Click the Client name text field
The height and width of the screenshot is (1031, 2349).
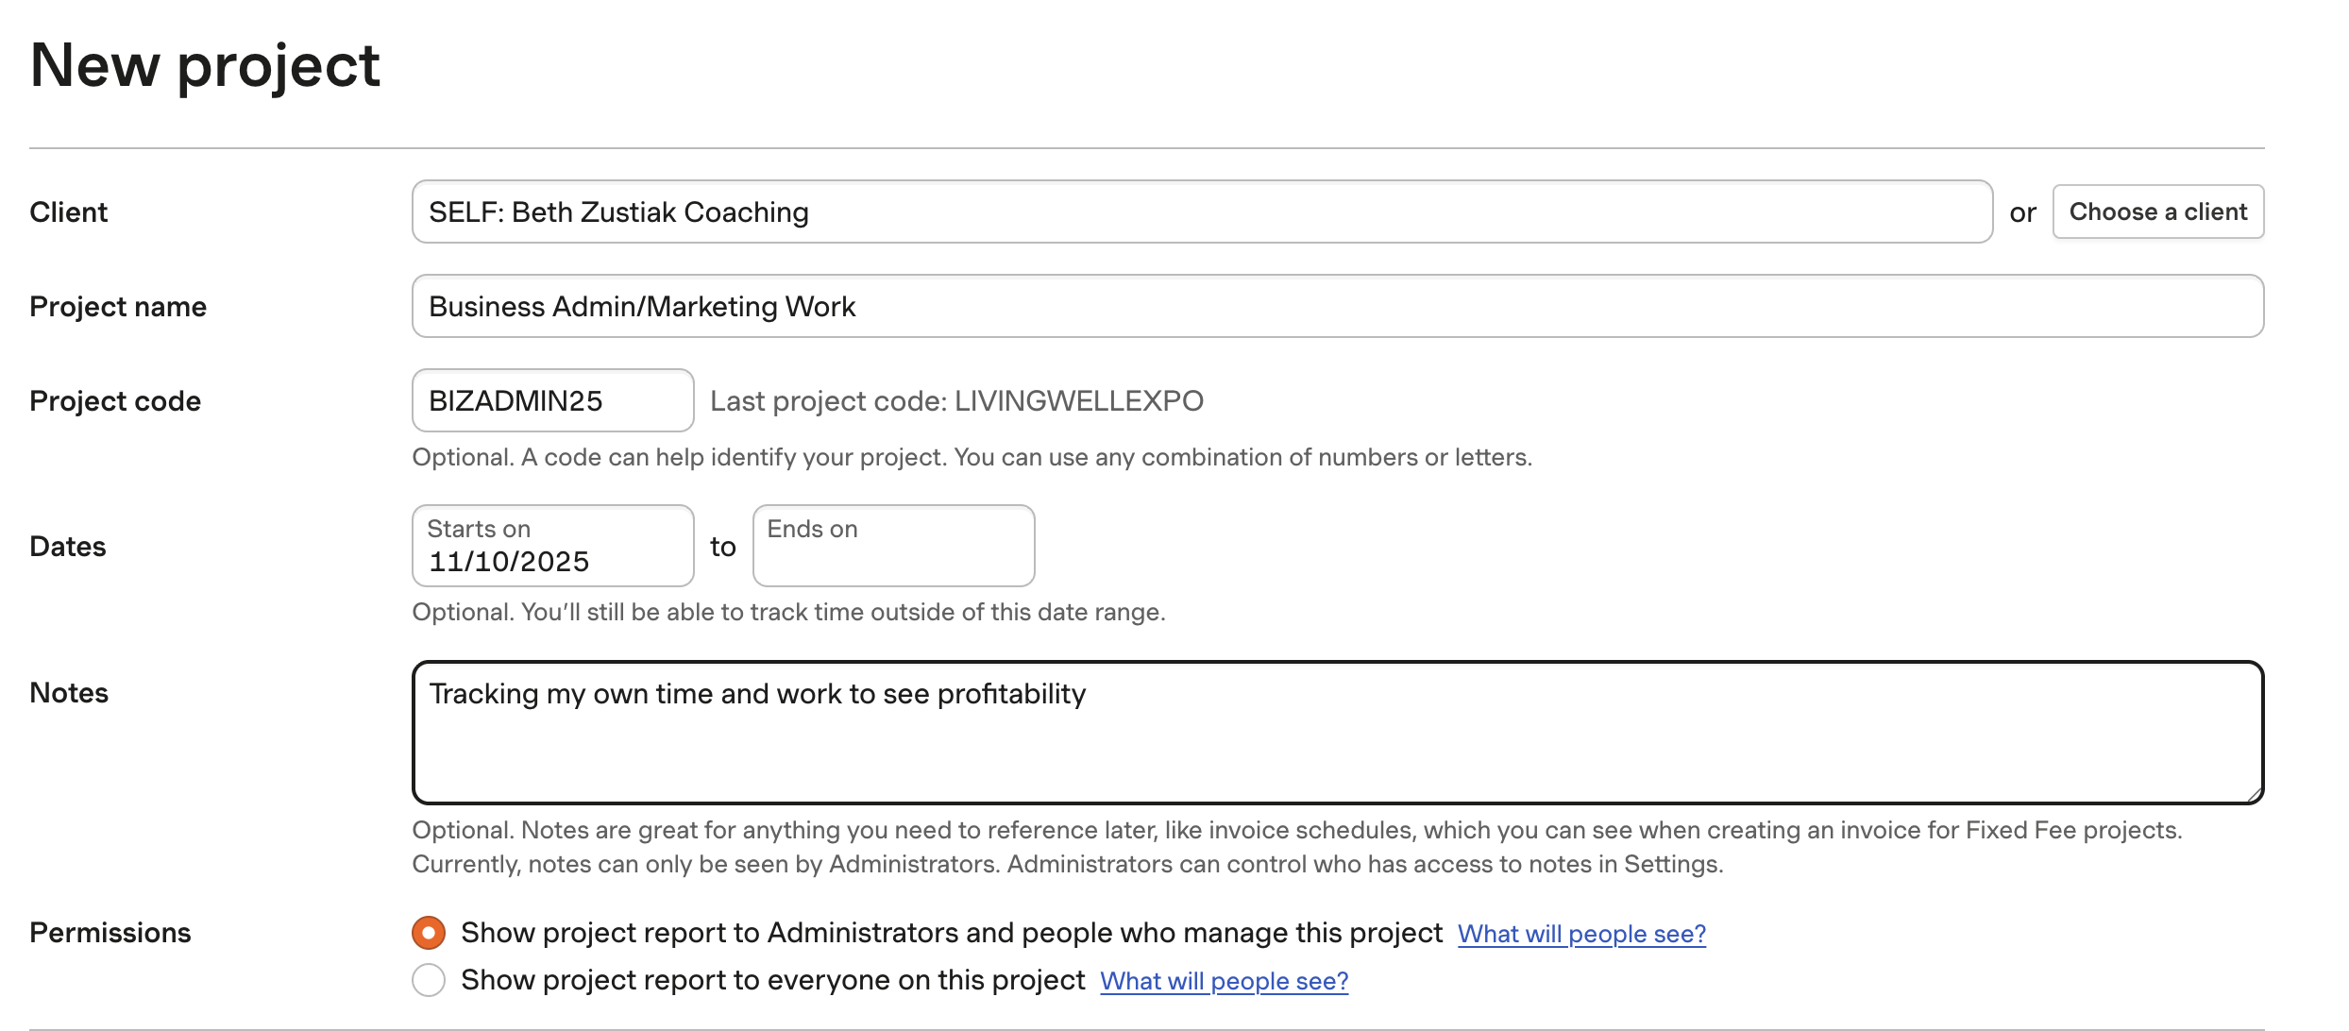(1201, 212)
